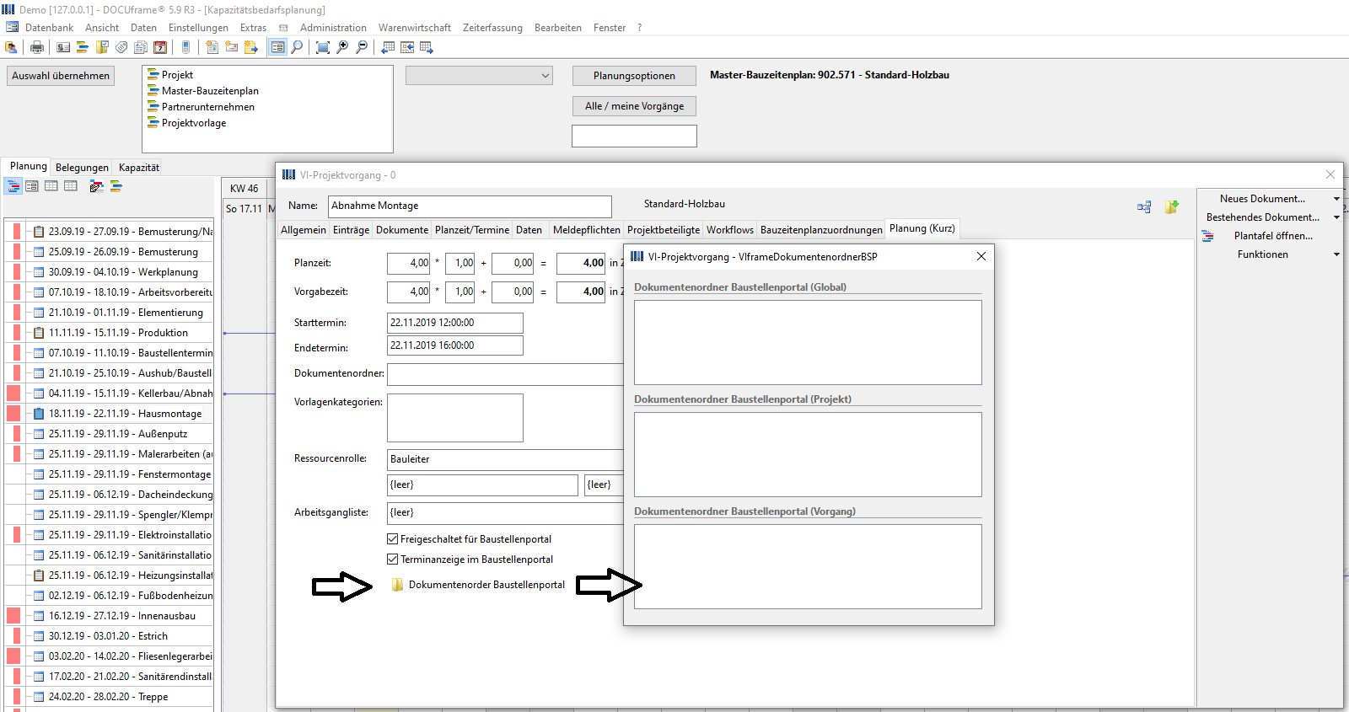Click the Planungsoptionen button
The height and width of the screenshot is (712, 1349).
(634, 76)
